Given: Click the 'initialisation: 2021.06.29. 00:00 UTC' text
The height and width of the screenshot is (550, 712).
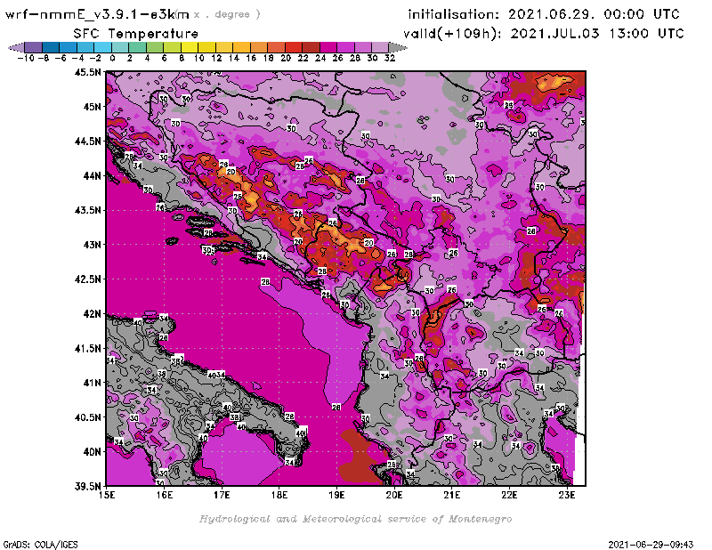Looking at the screenshot, I should coord(544,14).
